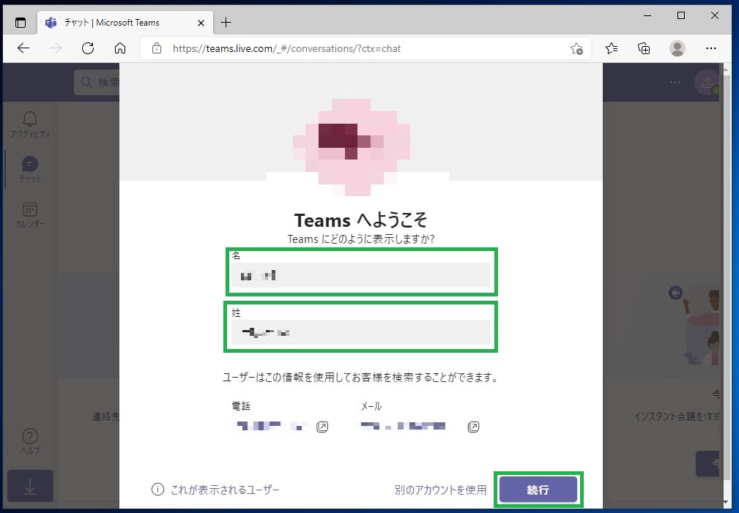Refresh the Teams page
This screenshot has width=739, height=513.
click(88, 48)
